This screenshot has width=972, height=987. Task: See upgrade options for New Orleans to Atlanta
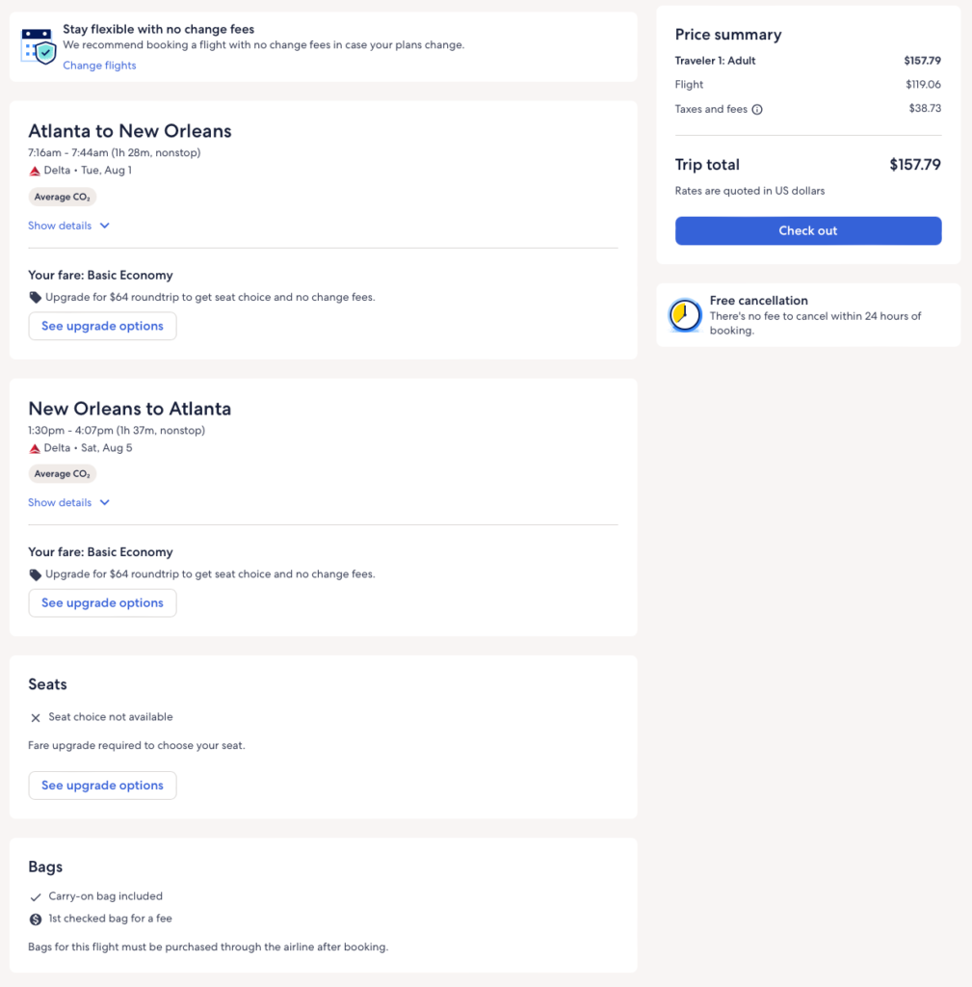coord(102,603)
